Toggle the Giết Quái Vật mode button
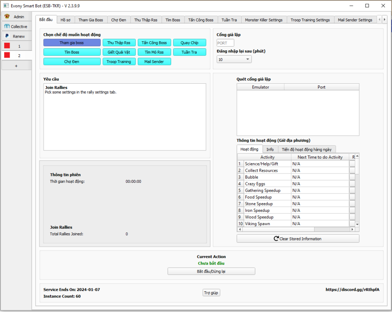This screenshot has height=312, width=392. [x=119, y=52]
